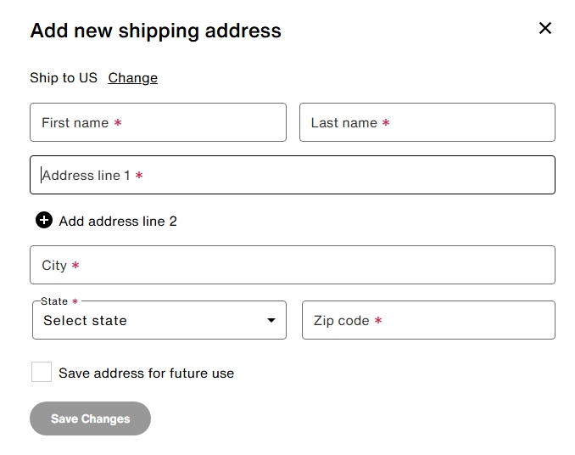Click into Address line 1 field

pyautogui.click(x=293, y=175)
